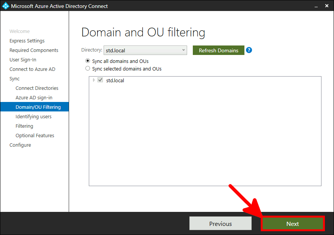Image resolution: width=334 pixels, height=235 pixels.
Task: Open the Azure AD sign-in page
Action: coord(35,97)
